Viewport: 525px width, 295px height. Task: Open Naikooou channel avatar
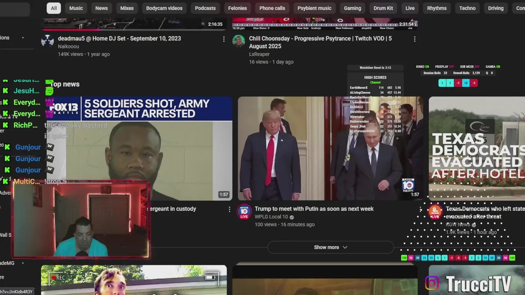[x=47, y=41]
